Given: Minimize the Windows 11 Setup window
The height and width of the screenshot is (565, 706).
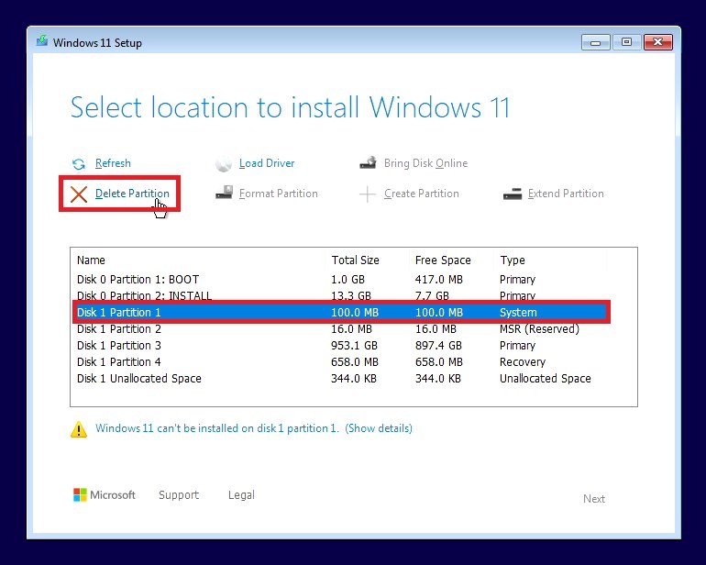Looking at the screenshot, I should pos(595,42).
